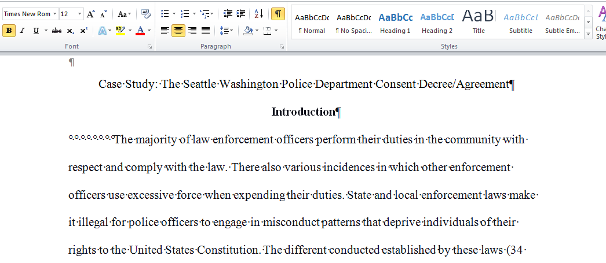Viewport: 606px width, 263px height.
Task: Open the Bullets dropdown arrow
Action: [174, 14]
